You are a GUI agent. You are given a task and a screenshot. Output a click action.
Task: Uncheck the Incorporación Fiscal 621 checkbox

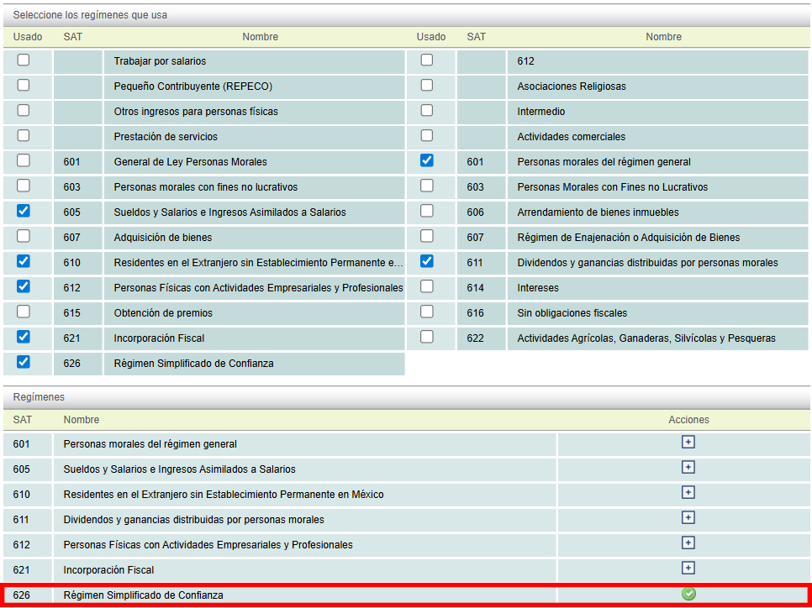pyautogui.click(x=24, y=337)
